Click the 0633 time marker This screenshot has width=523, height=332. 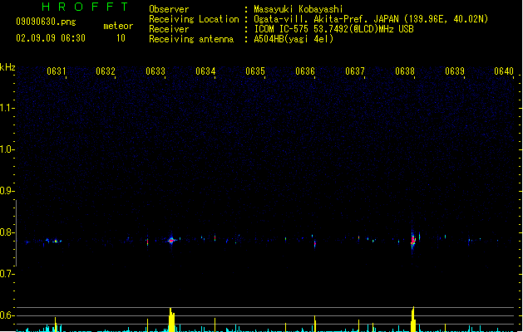tap(155, 71)
